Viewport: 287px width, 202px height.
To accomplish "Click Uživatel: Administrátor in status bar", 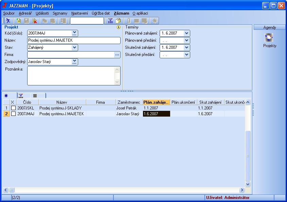I will coord(228,198).
